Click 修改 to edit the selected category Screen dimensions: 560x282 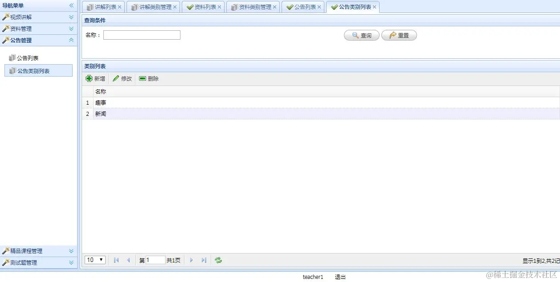[122, 78]
